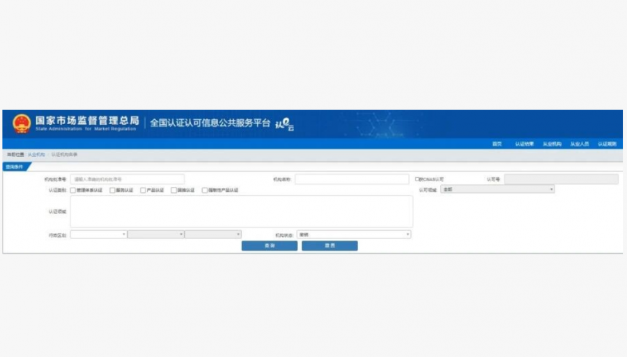Viewport: 627px width, 357px height.
Task: Focus the 认证领域 large text area
Action: [241, 211]
